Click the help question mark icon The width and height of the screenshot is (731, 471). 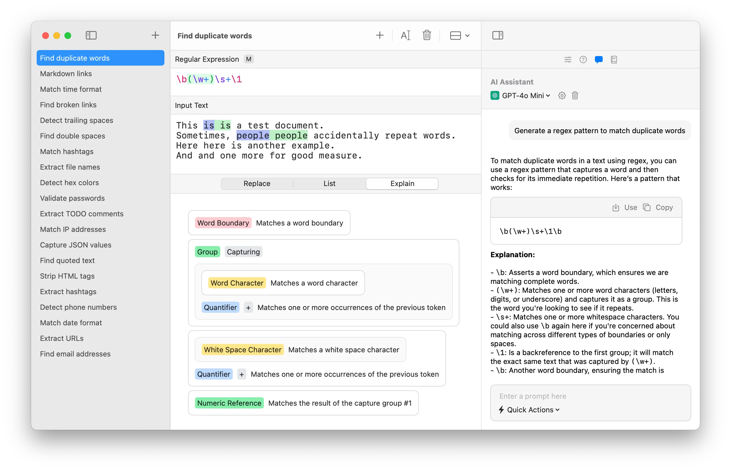(583, 59)
